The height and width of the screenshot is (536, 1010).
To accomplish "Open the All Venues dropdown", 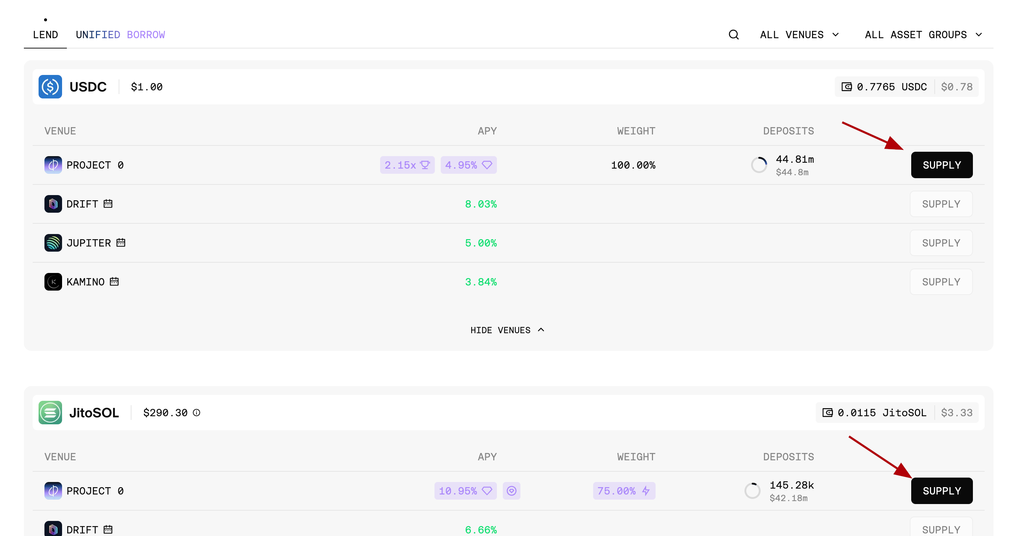I will point(799,35).
